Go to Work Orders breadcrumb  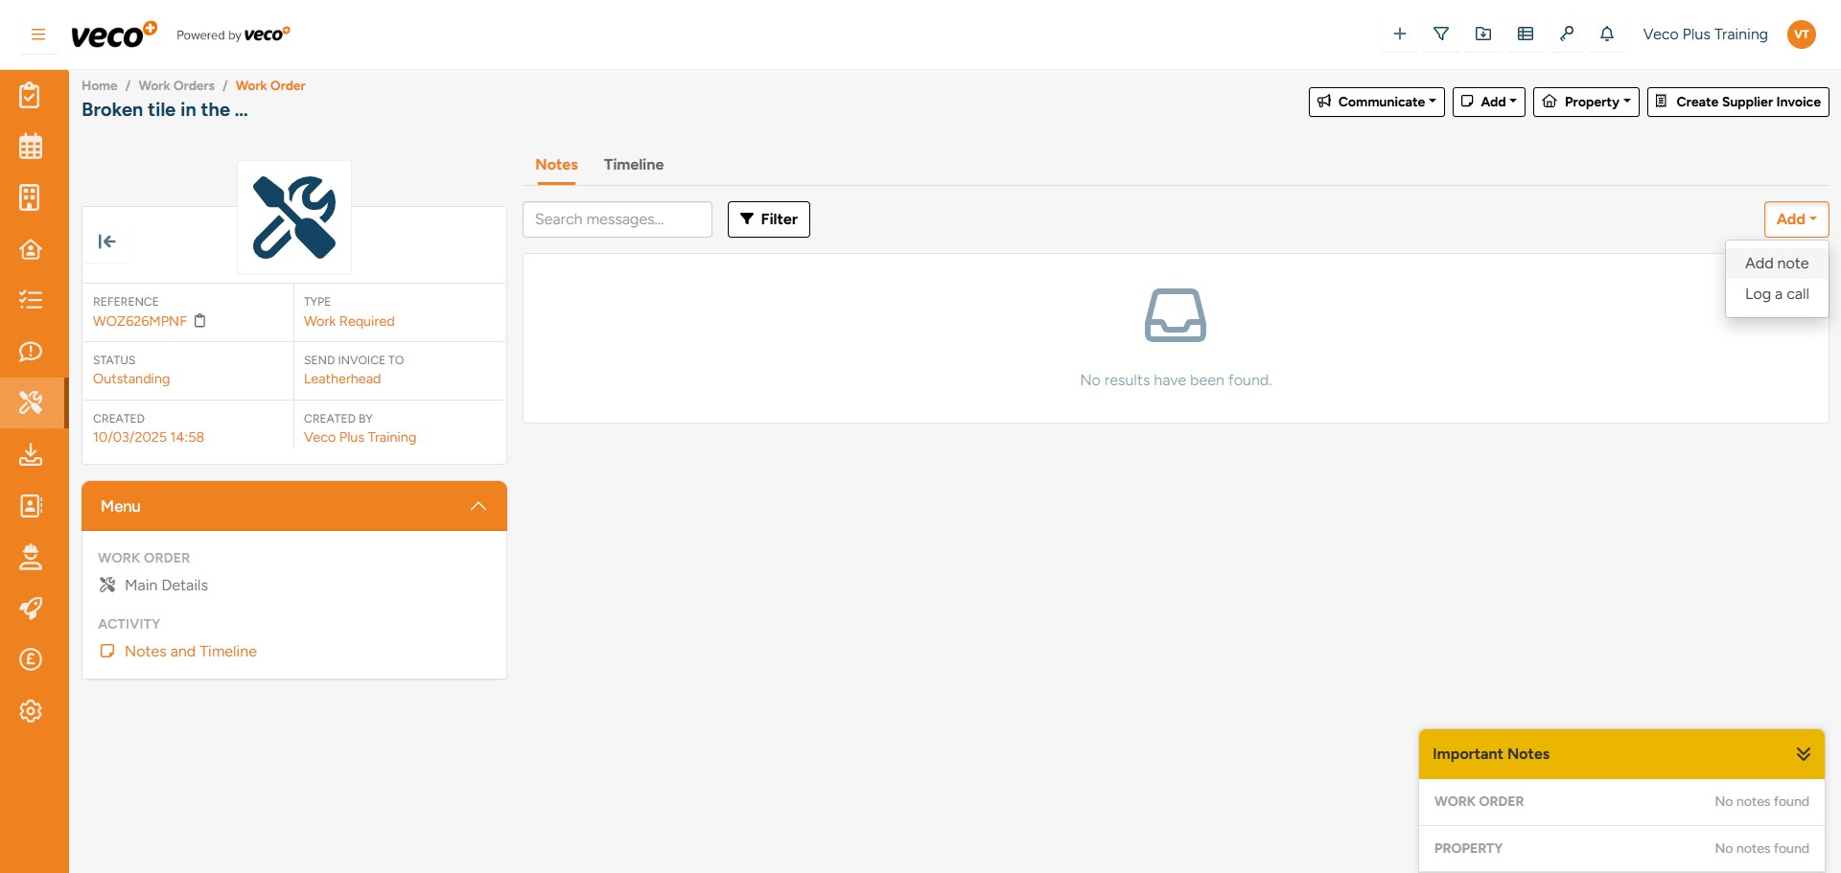pyautogui.click(x=176, y=85)
